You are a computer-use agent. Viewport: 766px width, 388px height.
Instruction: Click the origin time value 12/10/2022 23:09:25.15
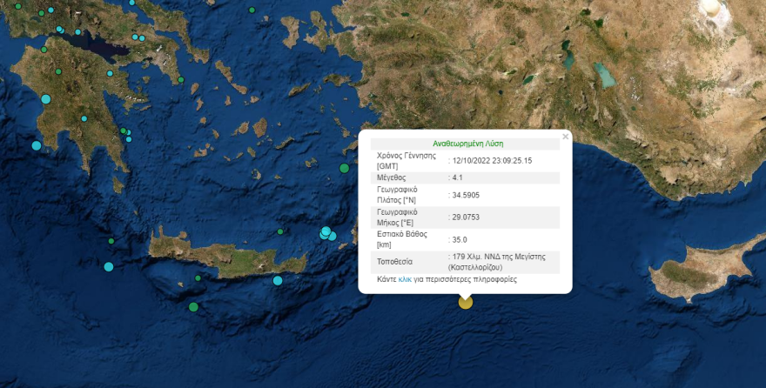(490, 161)
